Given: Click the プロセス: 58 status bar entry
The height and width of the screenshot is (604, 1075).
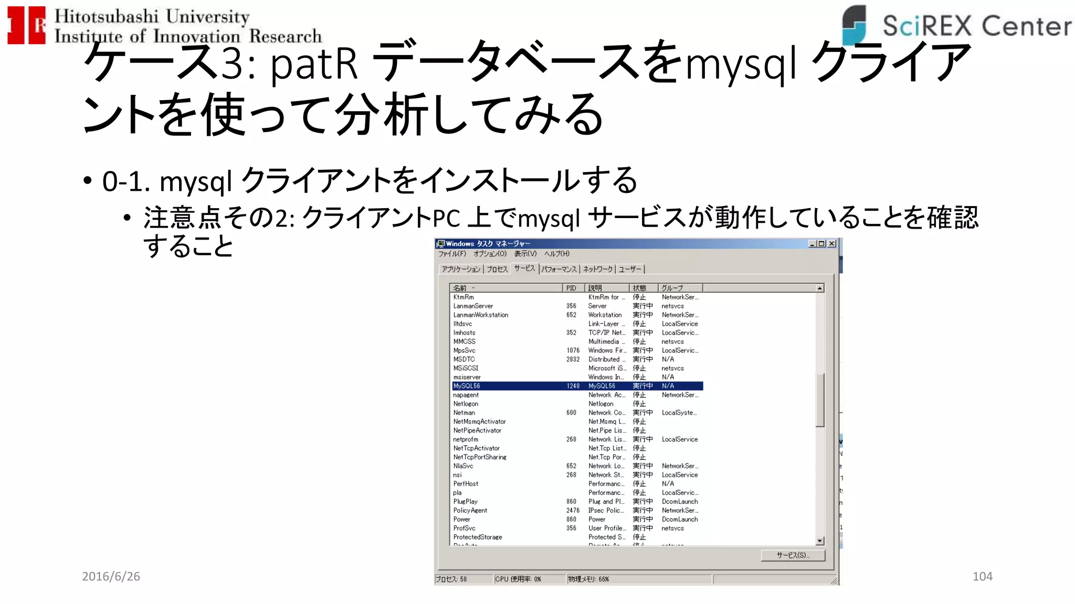Looking at the screenshot, I should point(464,579).
